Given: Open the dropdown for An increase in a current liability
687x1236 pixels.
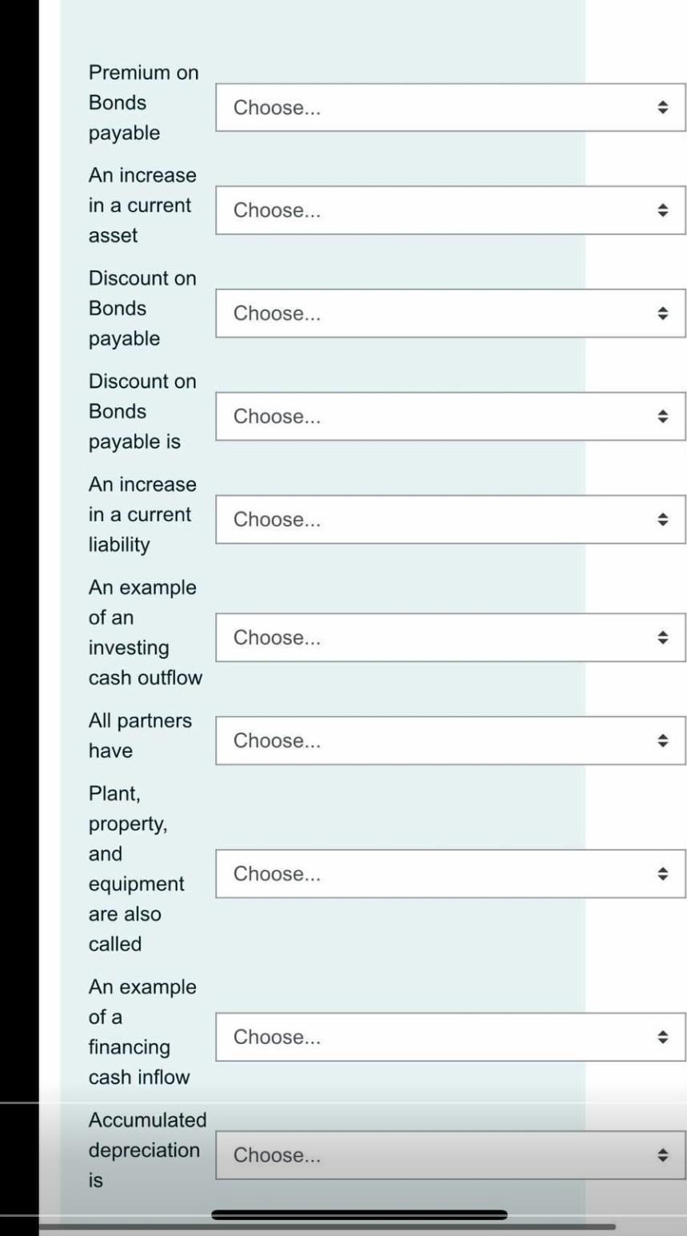Looking at the screenshot, I should point(448,519).
